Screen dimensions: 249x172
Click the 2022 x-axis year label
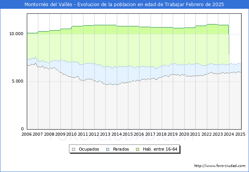(206, 134)
